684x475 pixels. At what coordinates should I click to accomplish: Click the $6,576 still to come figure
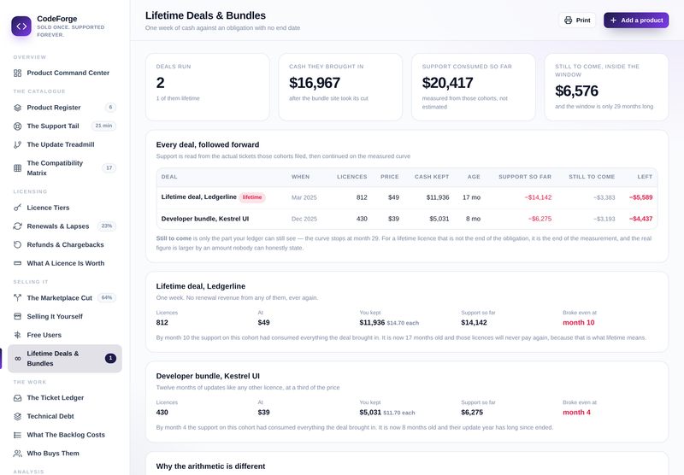click(576, 91)
